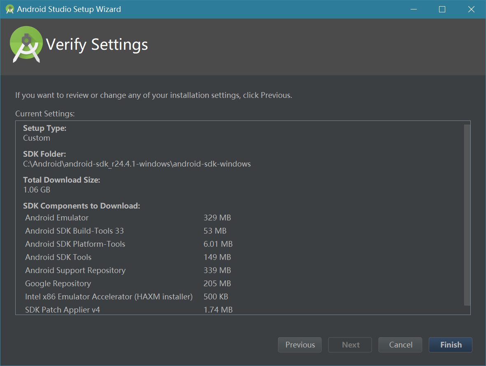Close the Setup Wizard window
Screen dimensions: 486x366
click(x=471, y=9)
